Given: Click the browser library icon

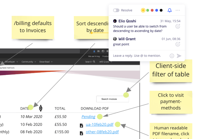Looking at the screenshot, I should (x=99, y=51).
